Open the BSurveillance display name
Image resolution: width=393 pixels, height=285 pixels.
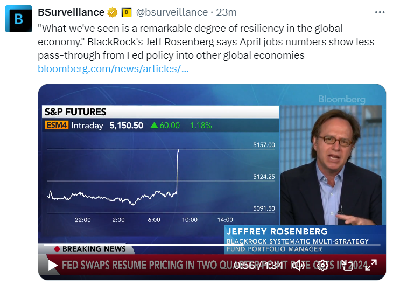pyautogui.click(x=71, y=12)
